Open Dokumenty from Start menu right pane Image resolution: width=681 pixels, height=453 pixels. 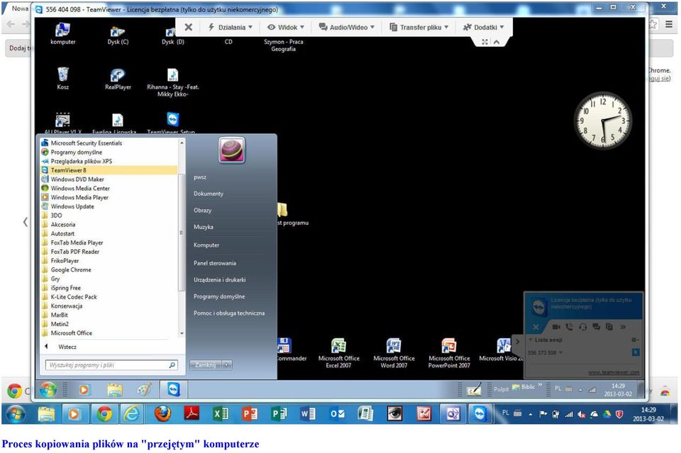pos(209,194)
